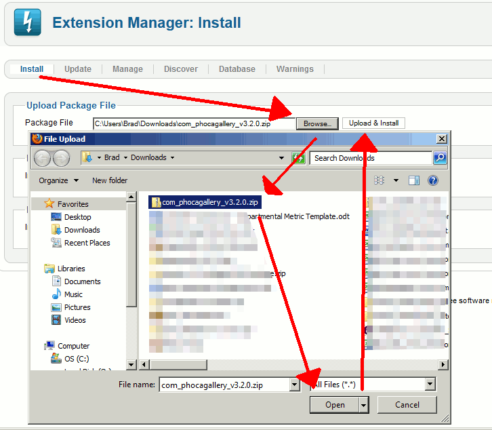
Task: Open the Manage tab
Action: 127,69
